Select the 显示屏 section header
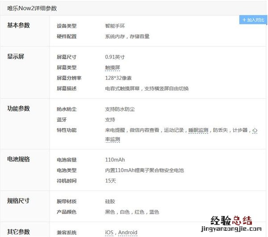 (x=15, y=57)
